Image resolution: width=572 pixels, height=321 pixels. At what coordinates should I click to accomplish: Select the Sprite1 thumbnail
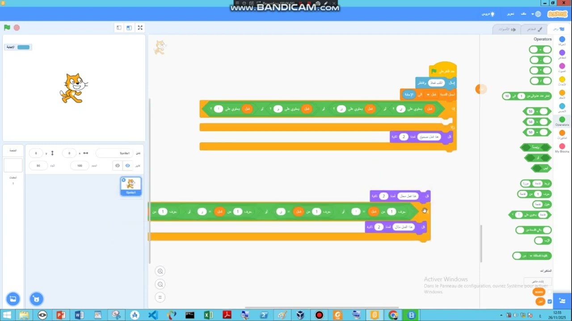(x=131, y=186)
